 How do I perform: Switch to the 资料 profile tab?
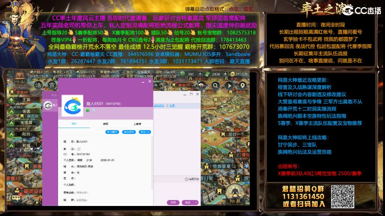[x=74, y=124]
